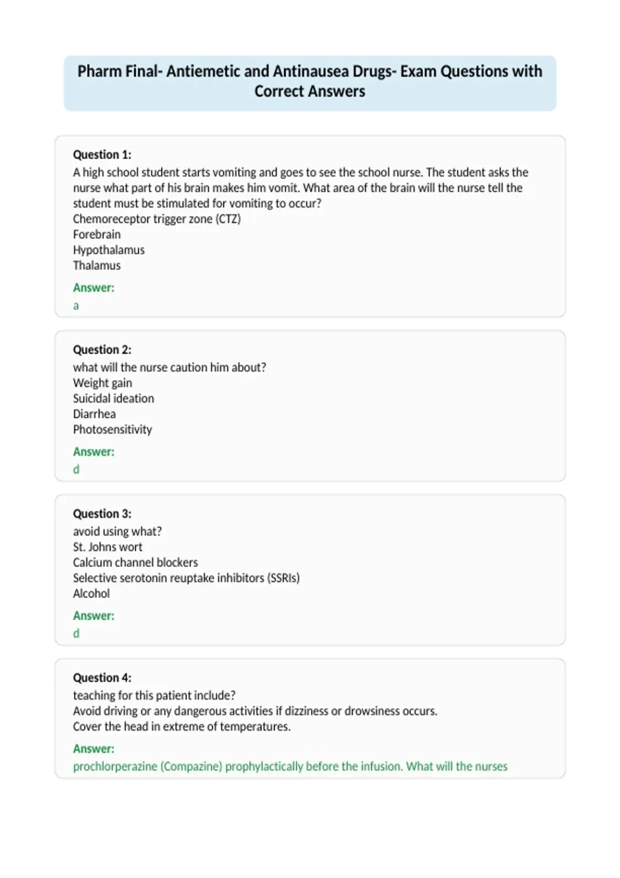Select the Question 3 heading
The height and width of the screenshot is (878, 620).
pyautogui.click(x=102, y=514)
